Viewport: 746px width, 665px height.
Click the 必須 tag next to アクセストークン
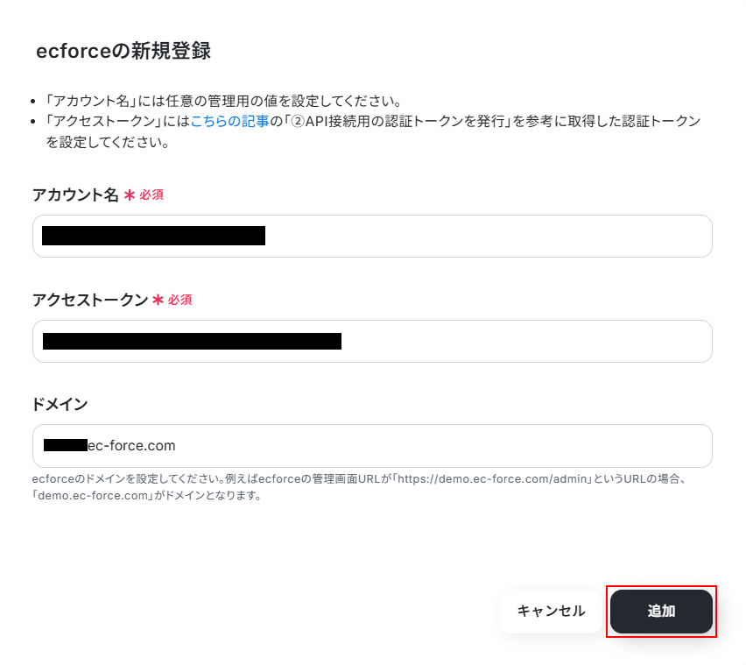tap(180, 300)
